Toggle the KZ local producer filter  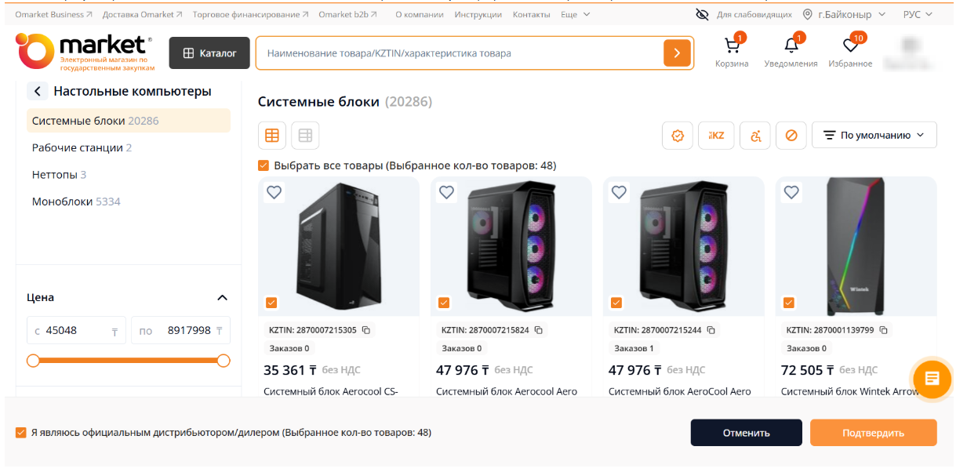(716, 136)
